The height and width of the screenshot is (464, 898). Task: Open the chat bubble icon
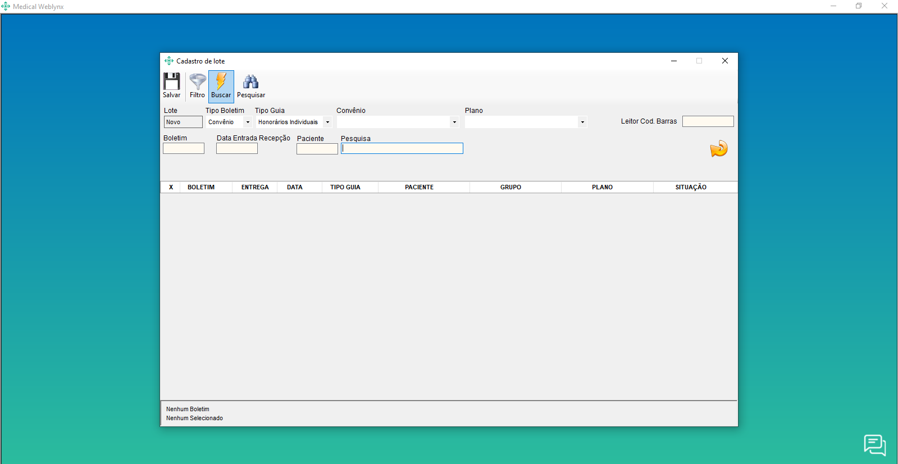[874, 445]
